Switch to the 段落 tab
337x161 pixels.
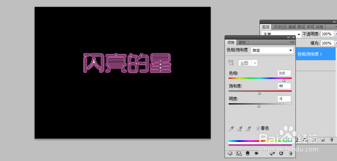click(x=320, y=27)
